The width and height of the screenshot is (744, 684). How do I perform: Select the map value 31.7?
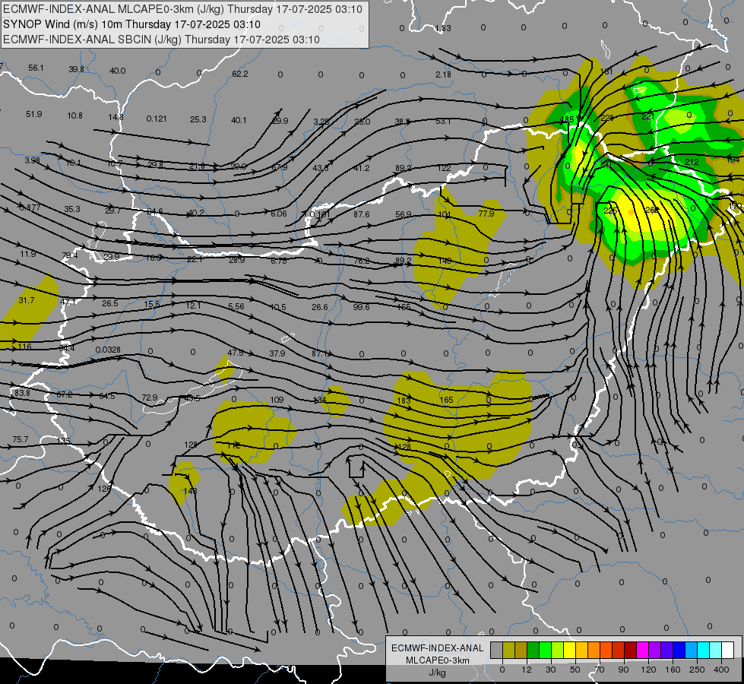coord(27,300)
